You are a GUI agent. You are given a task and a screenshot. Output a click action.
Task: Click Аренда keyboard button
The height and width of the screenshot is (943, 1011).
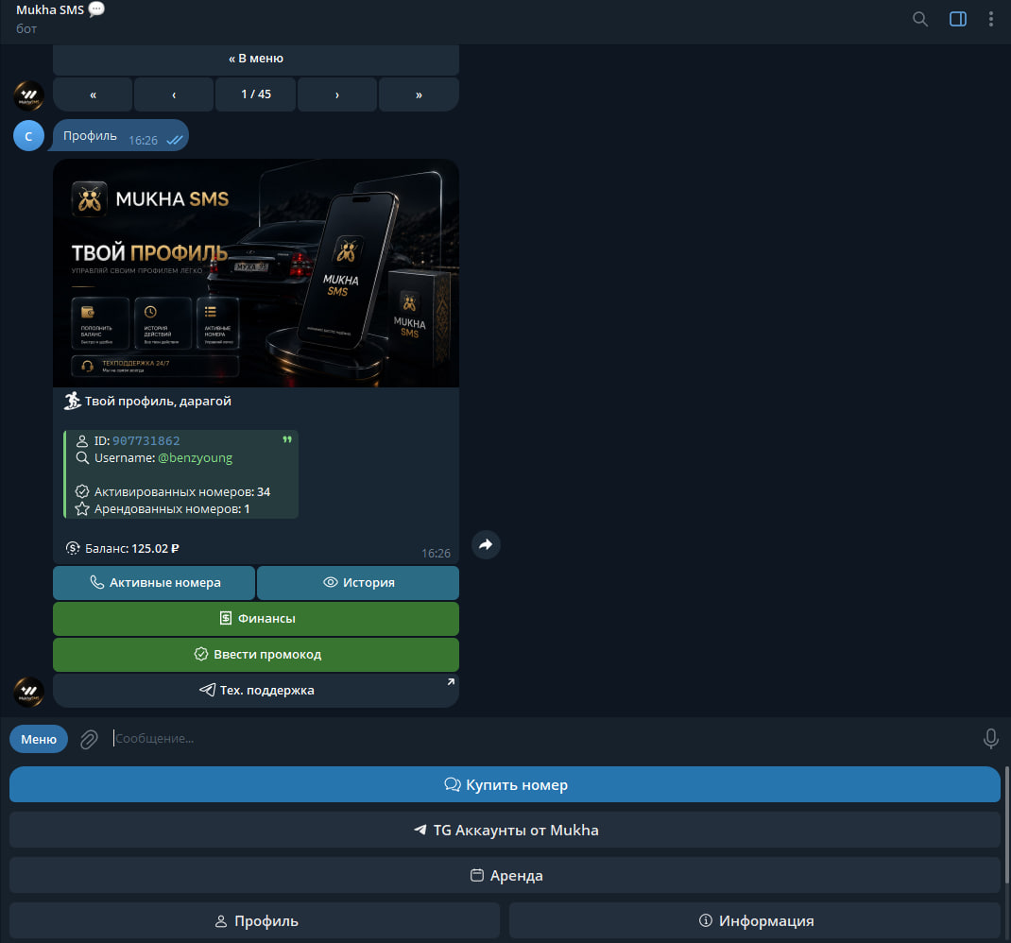click(505, 876)
